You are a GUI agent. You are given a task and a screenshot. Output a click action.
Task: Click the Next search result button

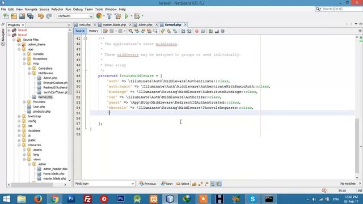click(x=167, y=184)
